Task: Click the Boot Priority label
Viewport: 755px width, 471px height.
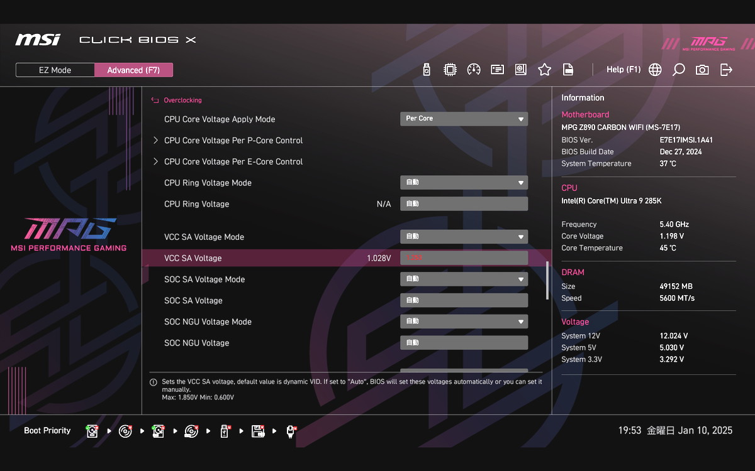Action: (47, 431)
